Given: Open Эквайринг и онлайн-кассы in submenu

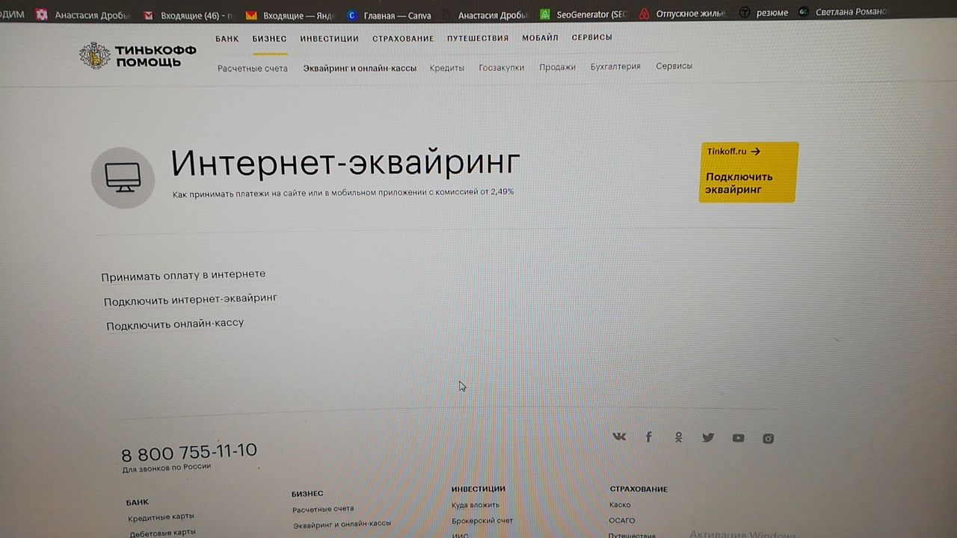Looking at the screenshot, I should 360,68.
